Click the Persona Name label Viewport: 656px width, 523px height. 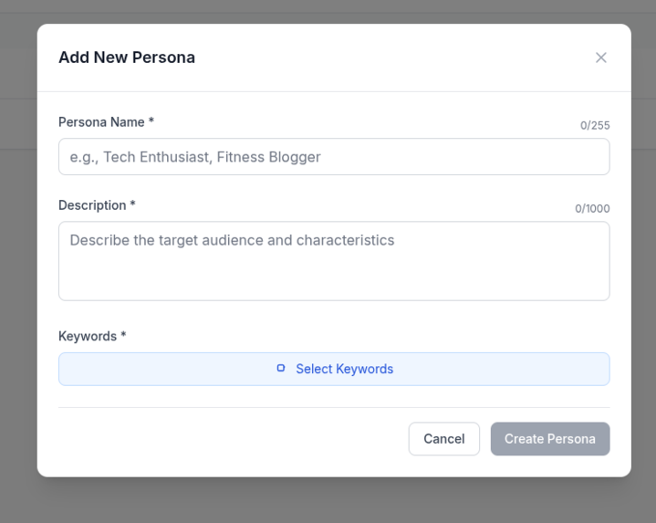[100, 122]
